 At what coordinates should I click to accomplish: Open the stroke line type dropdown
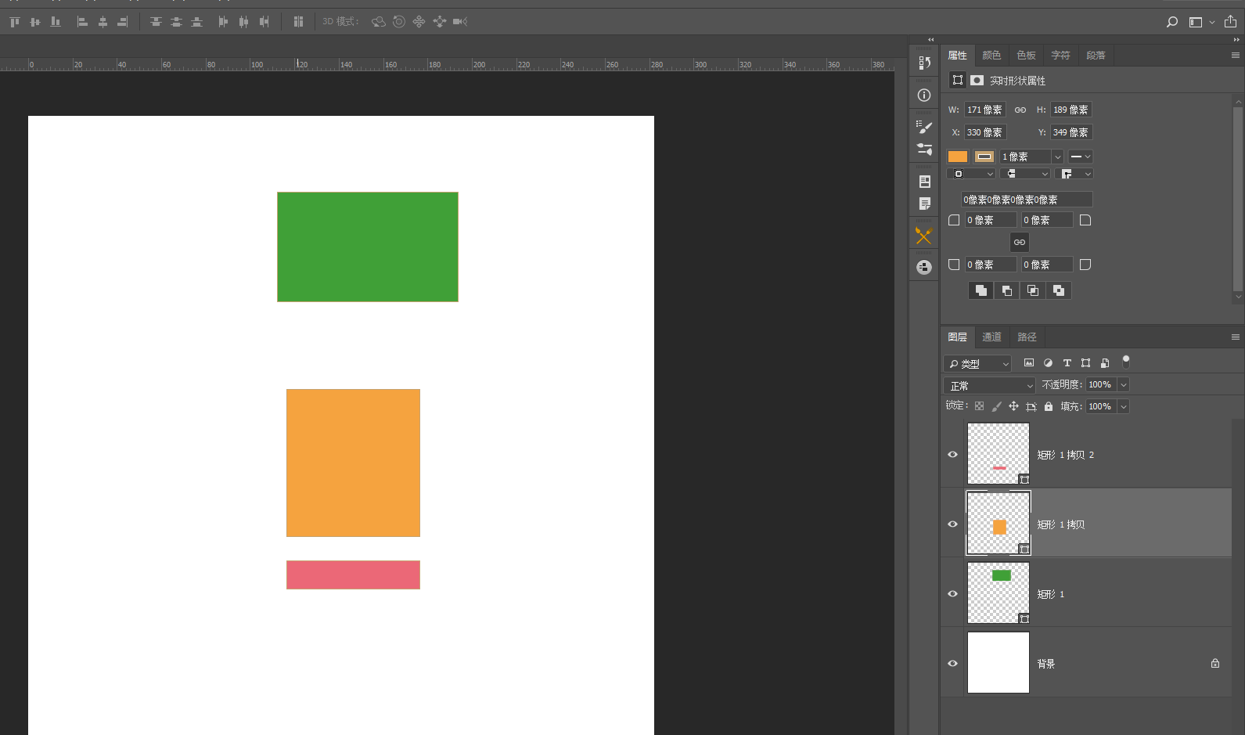coord(1080,157)
